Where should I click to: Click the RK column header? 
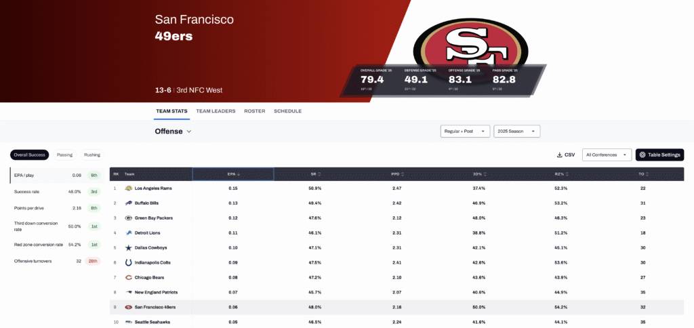(x=116, y=174)
